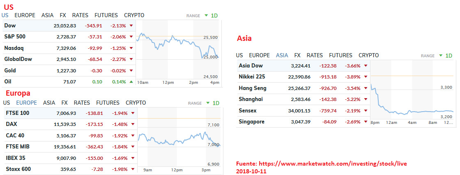
Task: Click the down arrow on Nikkei 225 row
Action: click(366, 77)
